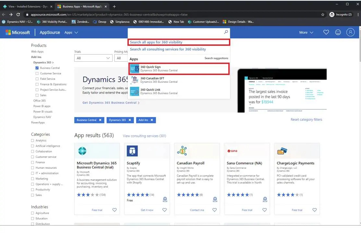Check the Project Service Automation checkbox
This screenshot has width=361, height=233.
[37, 90]
